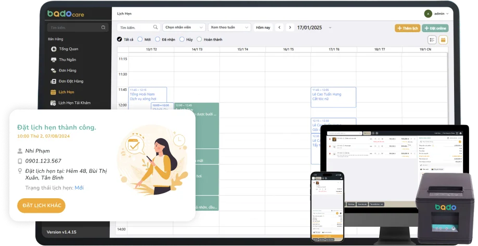Click phone icon beside 0901.123.567
This screenshot has width=478, height=246.
click(x=20, y=161)
